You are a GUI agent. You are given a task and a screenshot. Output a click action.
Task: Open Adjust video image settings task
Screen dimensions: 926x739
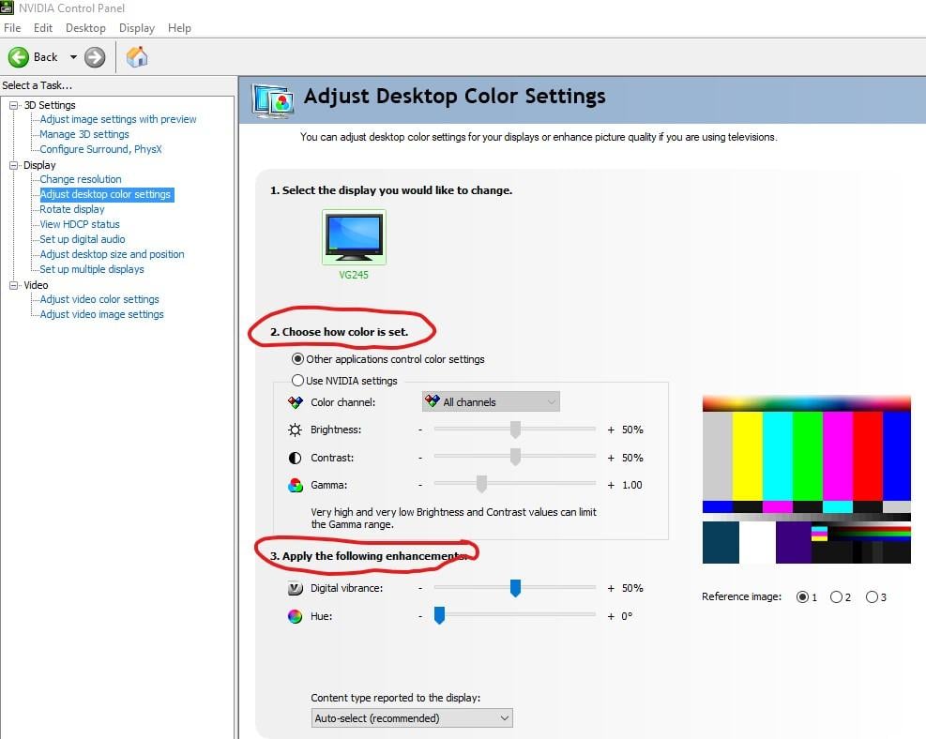coord(101,314)
